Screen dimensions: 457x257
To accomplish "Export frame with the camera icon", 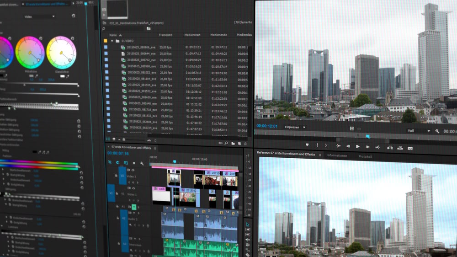I will 410,148.
